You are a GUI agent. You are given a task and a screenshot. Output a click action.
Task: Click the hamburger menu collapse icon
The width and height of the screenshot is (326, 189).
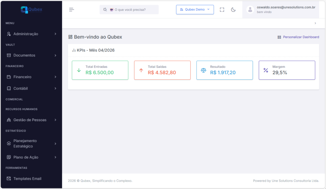[x=72, y=10]
